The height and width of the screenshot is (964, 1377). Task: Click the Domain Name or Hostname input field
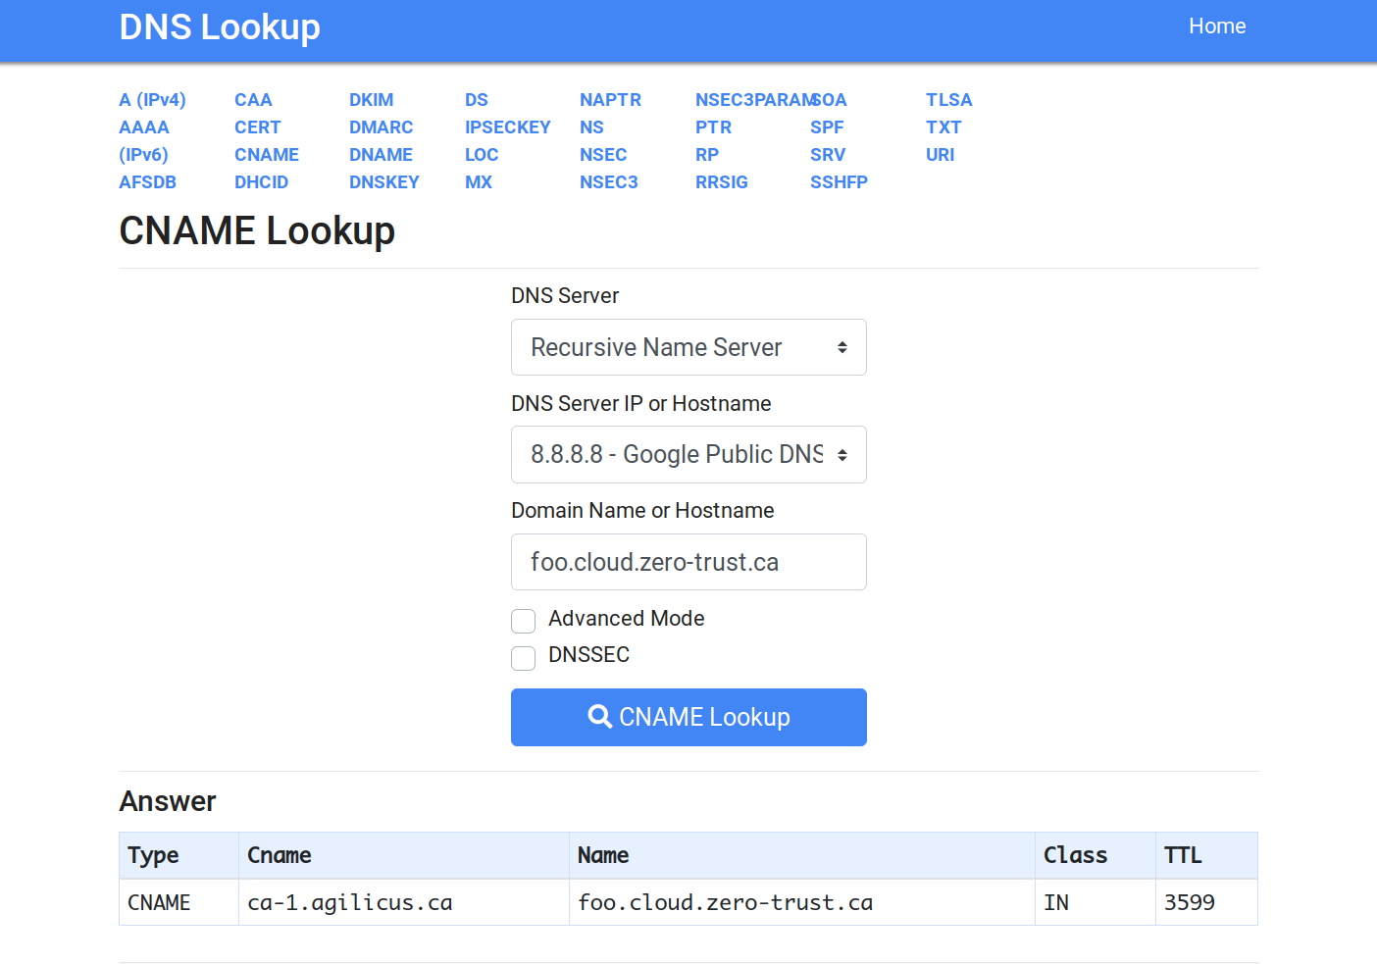(x=688, y=562)
